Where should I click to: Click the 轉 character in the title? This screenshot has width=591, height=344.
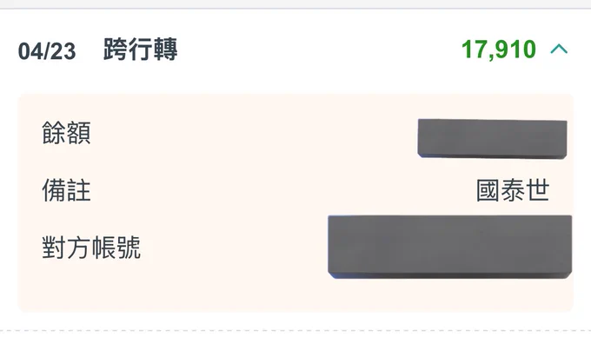pos(165,50)
